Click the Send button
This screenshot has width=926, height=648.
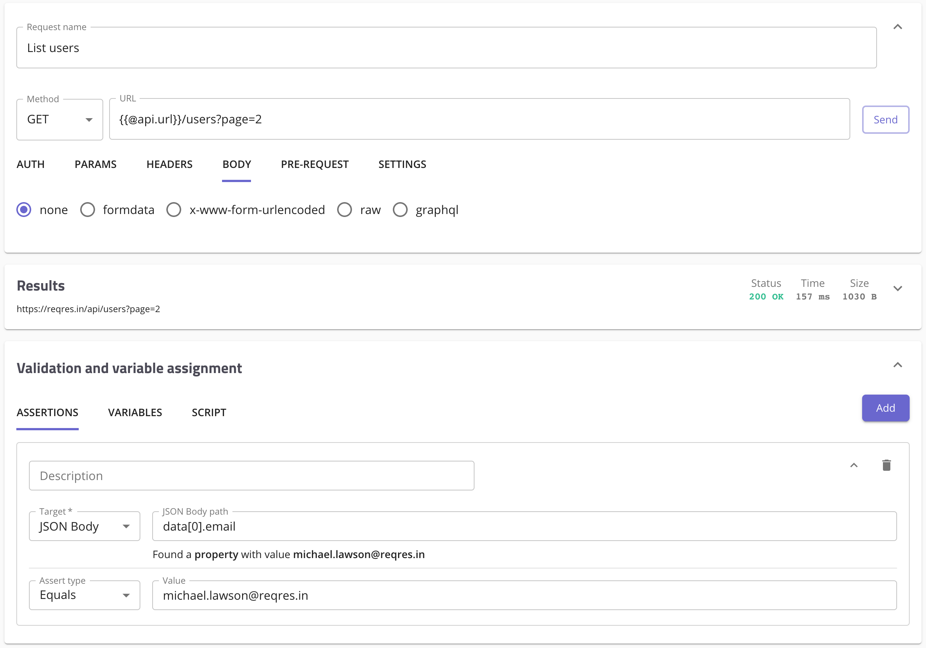885,120
